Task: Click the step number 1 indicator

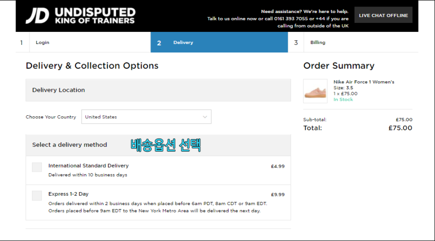Action: [x=21, y=42]
